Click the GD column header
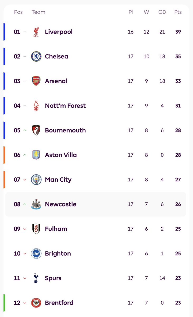Image resolution: width=193 pixels, height=317 pixels. tap(162, 12)
